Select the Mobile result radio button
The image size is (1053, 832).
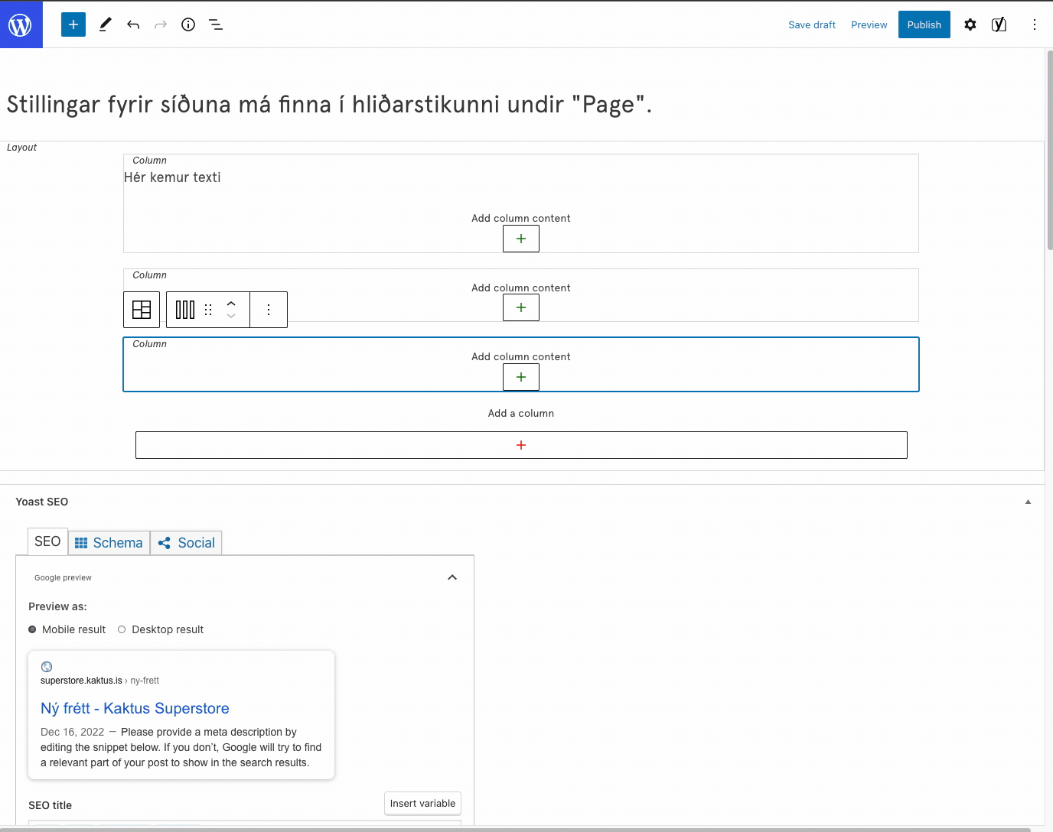[32, 629]
